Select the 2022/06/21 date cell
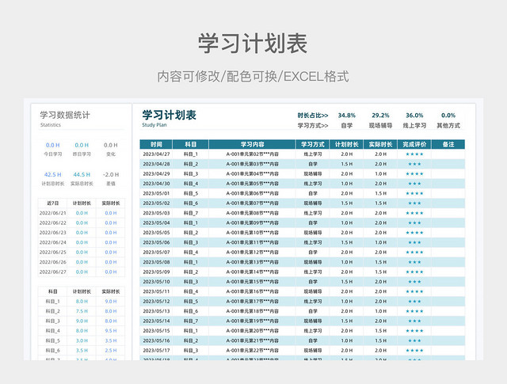This screenshot has width=507, height=384. click(53, 213)
